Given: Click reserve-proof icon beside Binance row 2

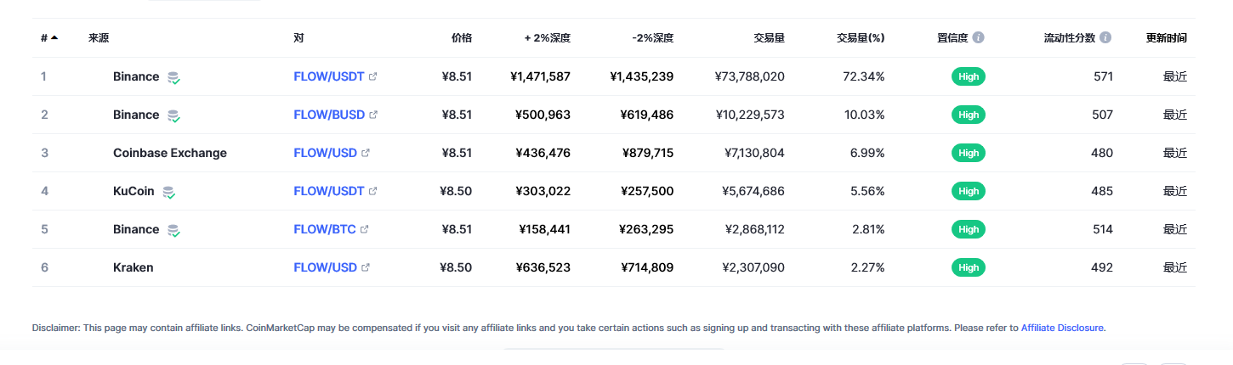Looking at the screenshot, I should click(x=173, y=115).
